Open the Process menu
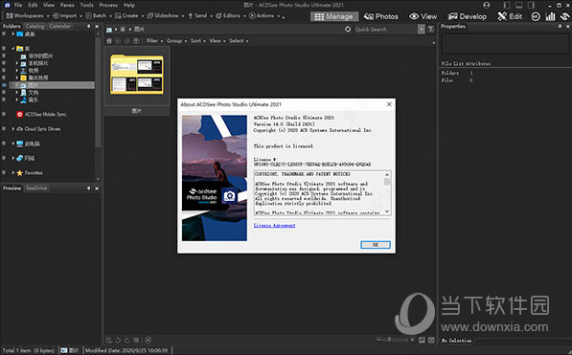Viewport: 572px width, 355px height. 108,5
